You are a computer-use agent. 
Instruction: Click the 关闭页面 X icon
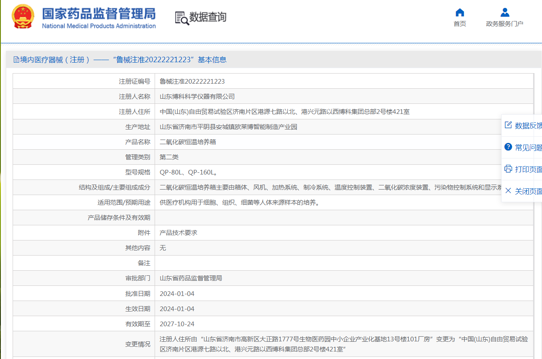[x=508, y=191]
